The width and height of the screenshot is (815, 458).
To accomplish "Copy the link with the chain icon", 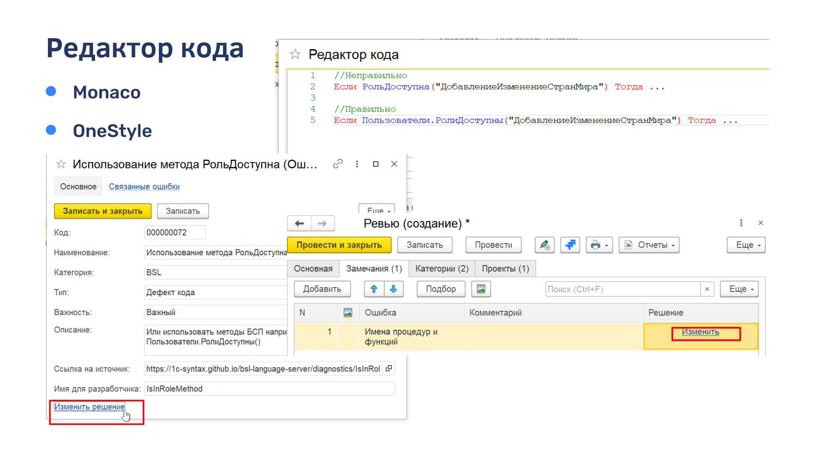I will point(338,164).
